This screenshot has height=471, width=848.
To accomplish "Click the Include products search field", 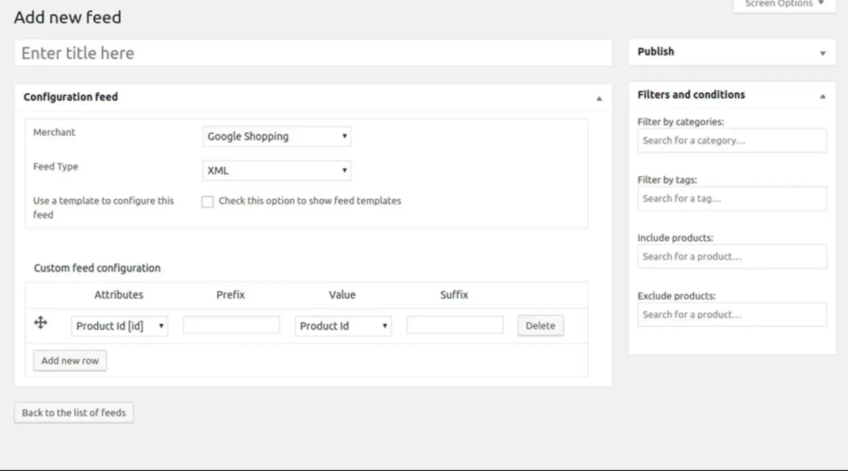I will coord(732,257).
